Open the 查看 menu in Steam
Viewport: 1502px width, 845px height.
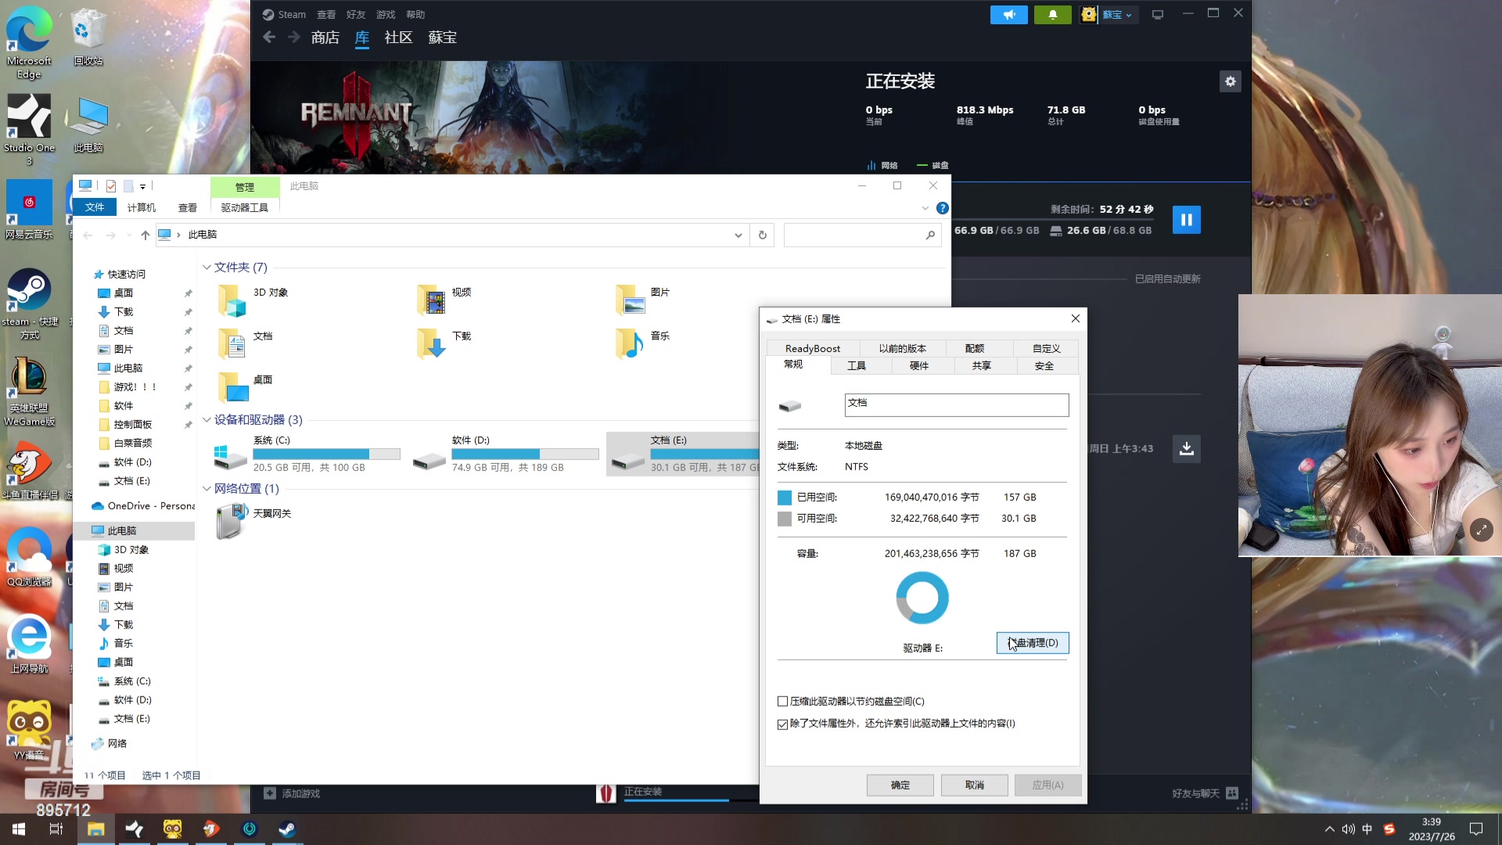click(x=326, y=14)
